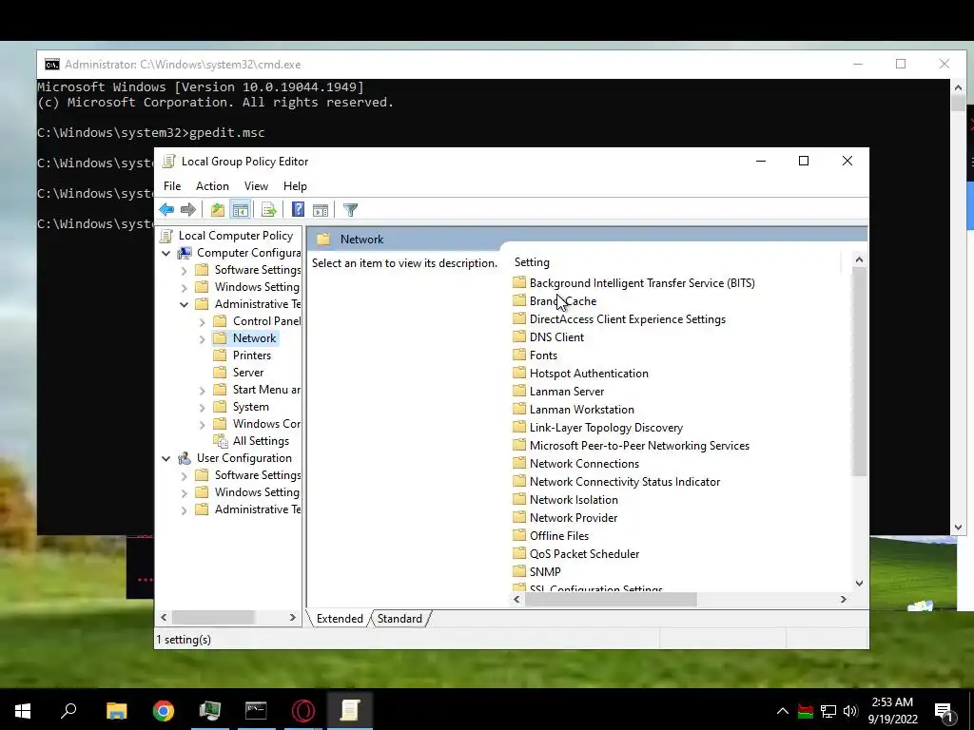Toggle the Show/Hide Action Pane icon
The width and height of the screenshot is (974, 730).
321,210
